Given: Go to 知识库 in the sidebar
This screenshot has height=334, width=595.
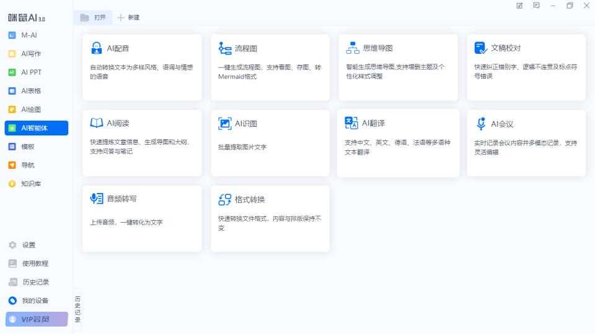Looking at the screenshot, I should 30,184.
